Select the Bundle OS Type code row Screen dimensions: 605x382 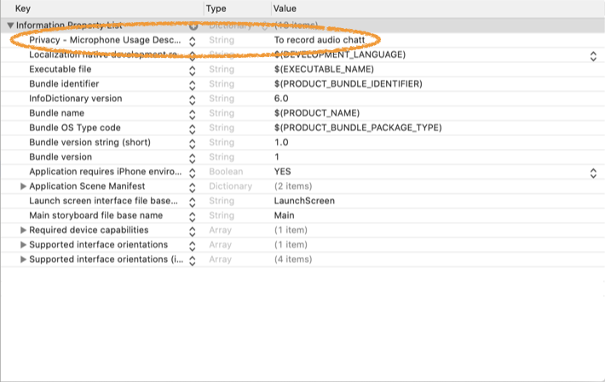pos(75,128)
